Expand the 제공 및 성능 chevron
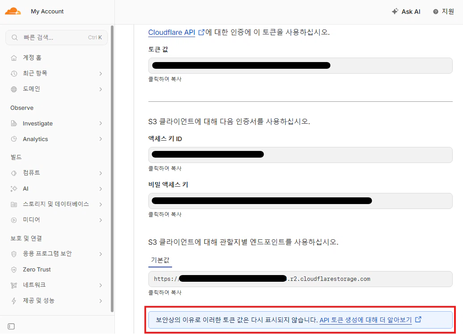The height and width of the screenshot is (334, 463). [101, 301]
